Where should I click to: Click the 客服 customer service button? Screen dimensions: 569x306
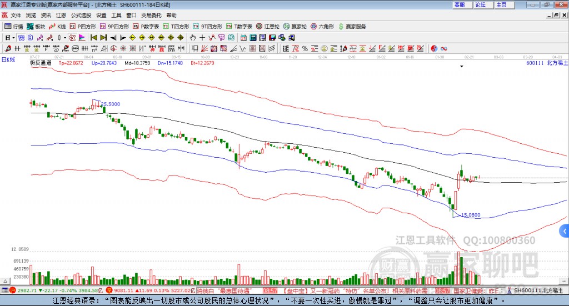[x=462, y=4]
